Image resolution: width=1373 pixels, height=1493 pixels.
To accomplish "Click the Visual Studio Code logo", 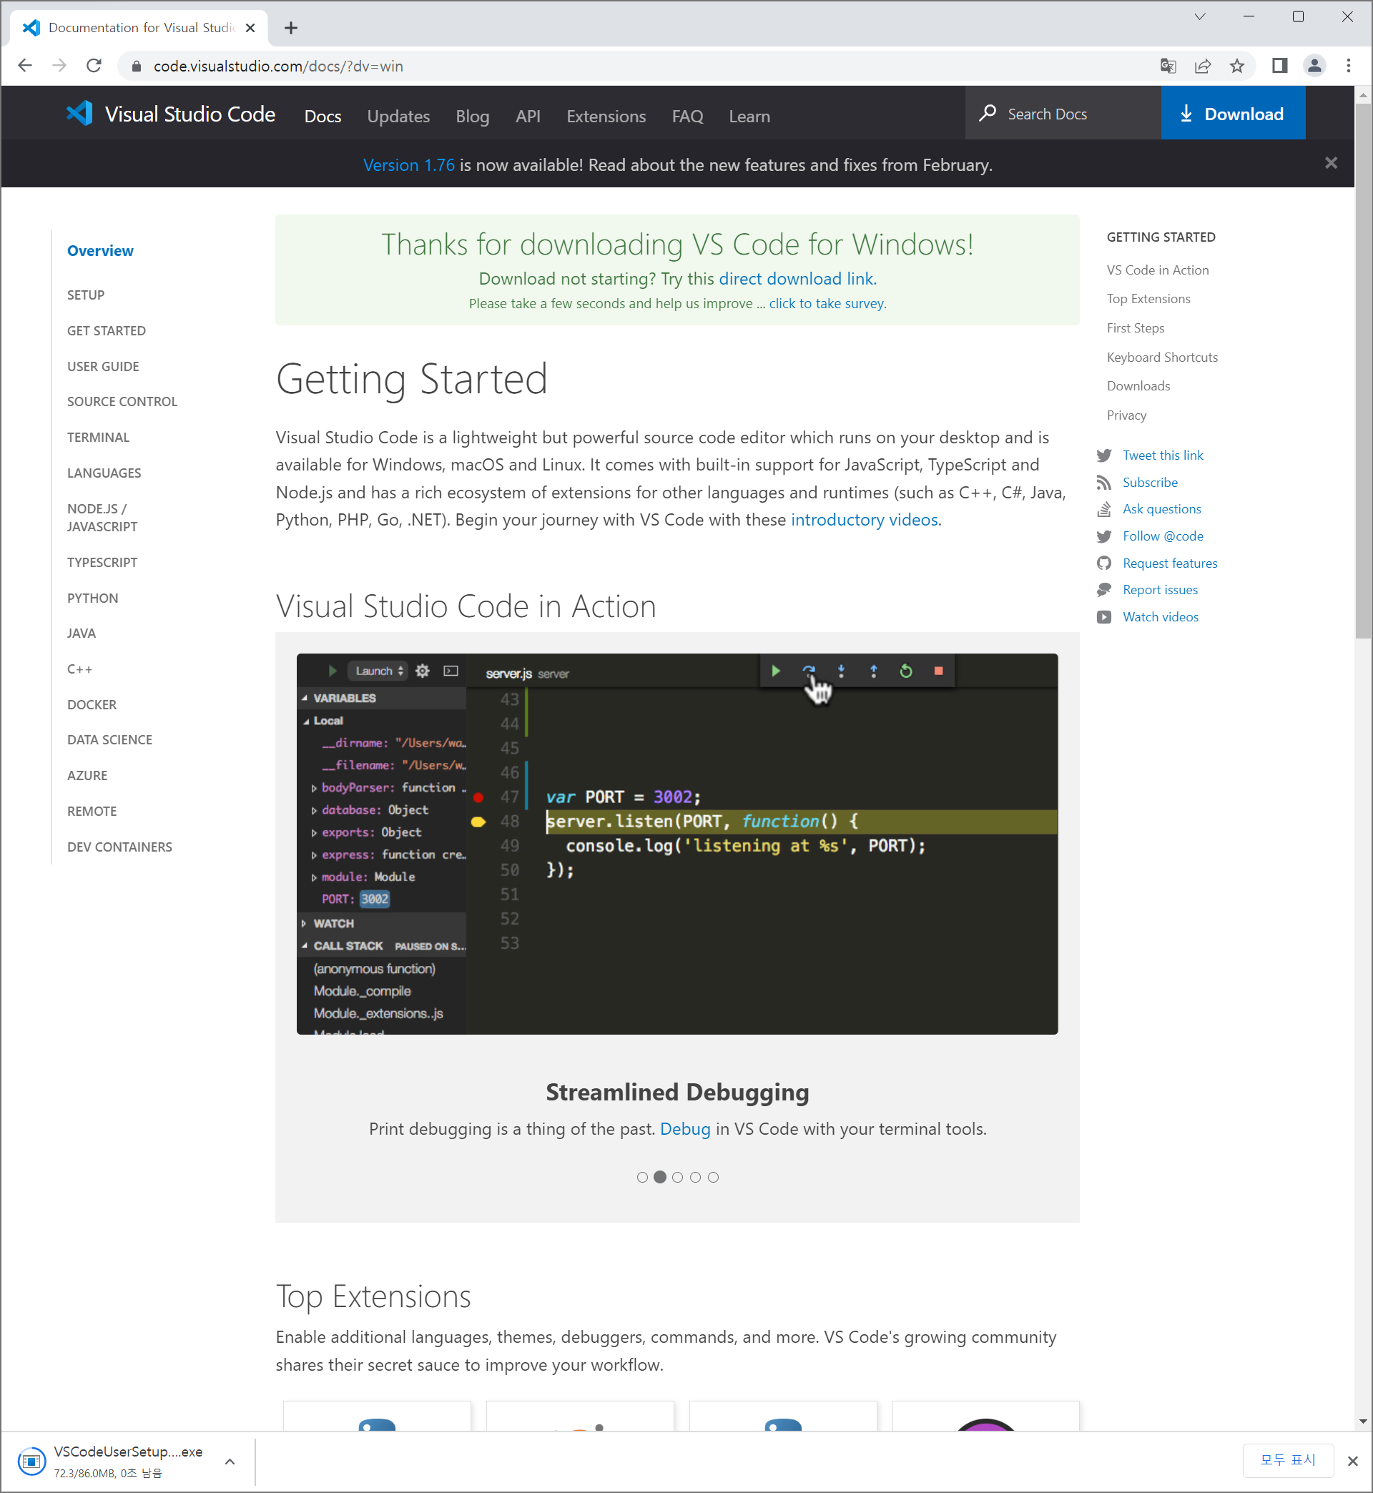I will (79, 114).
